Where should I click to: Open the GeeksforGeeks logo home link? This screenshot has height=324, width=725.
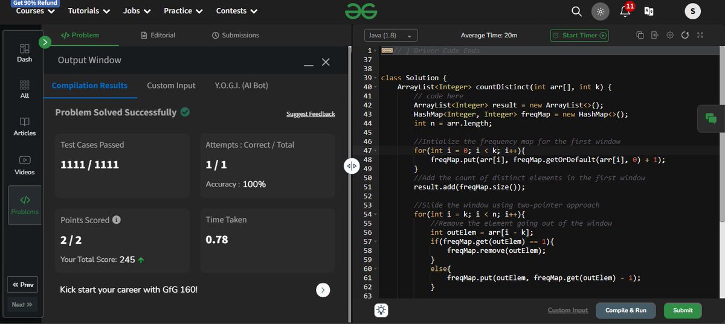tap(361, 11)
